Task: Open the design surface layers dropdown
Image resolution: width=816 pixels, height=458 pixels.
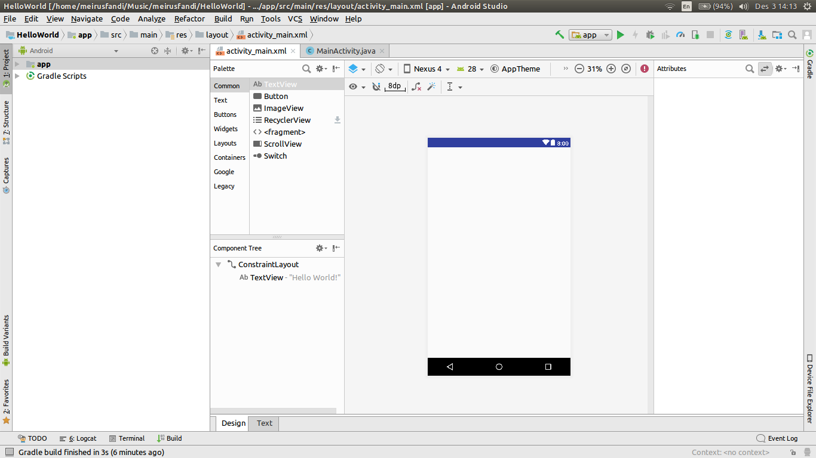Action: 357,69
